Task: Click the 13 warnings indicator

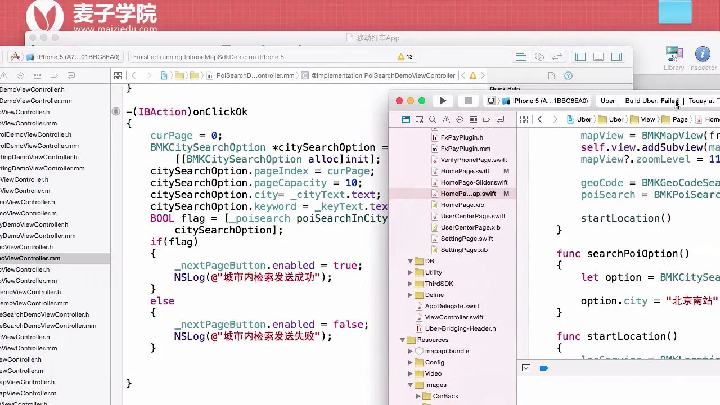Action: pyautogui.click(x=405, y=57)
